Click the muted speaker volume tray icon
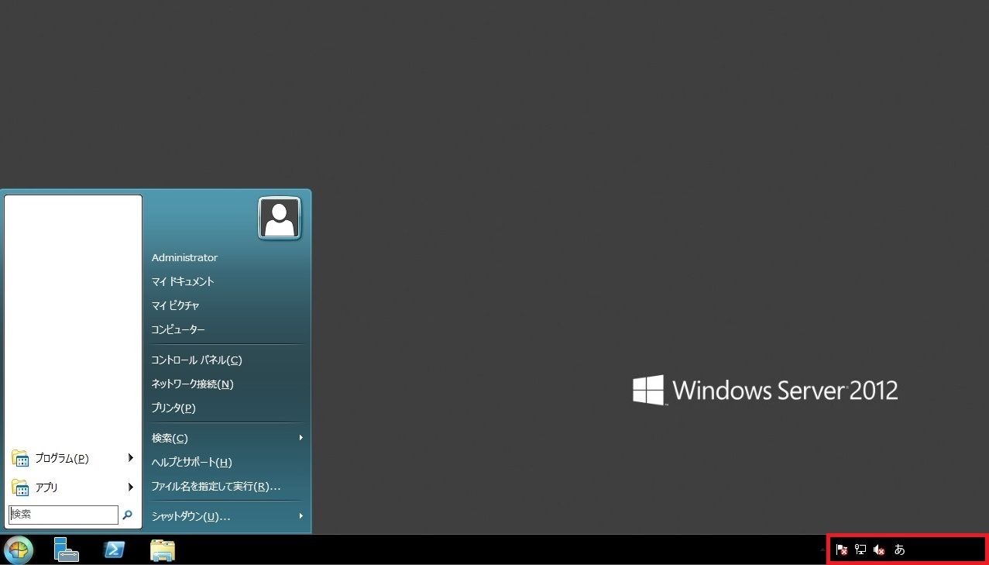Viewport: 989px width, 565px height. coord(879,549)
